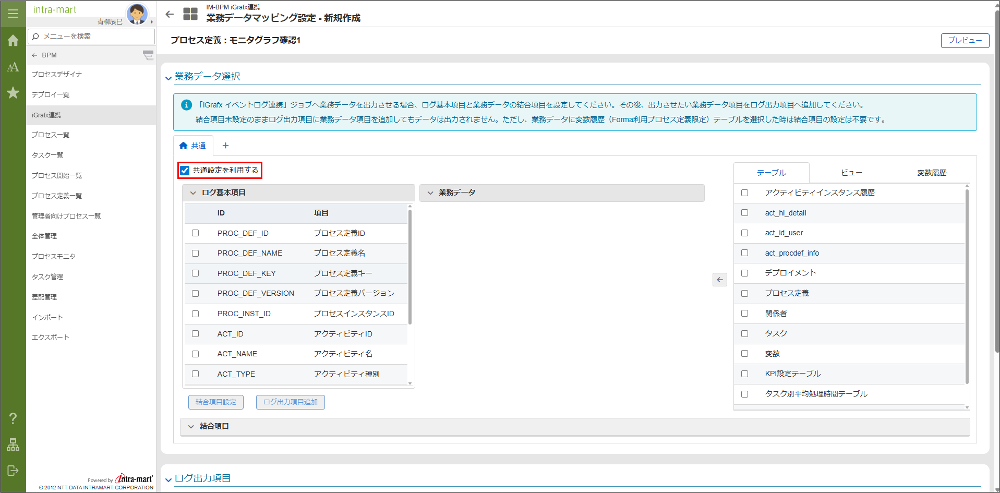Click left arrow to move selected table
This screenshot has height=493, width=1000.
point(719,280)
